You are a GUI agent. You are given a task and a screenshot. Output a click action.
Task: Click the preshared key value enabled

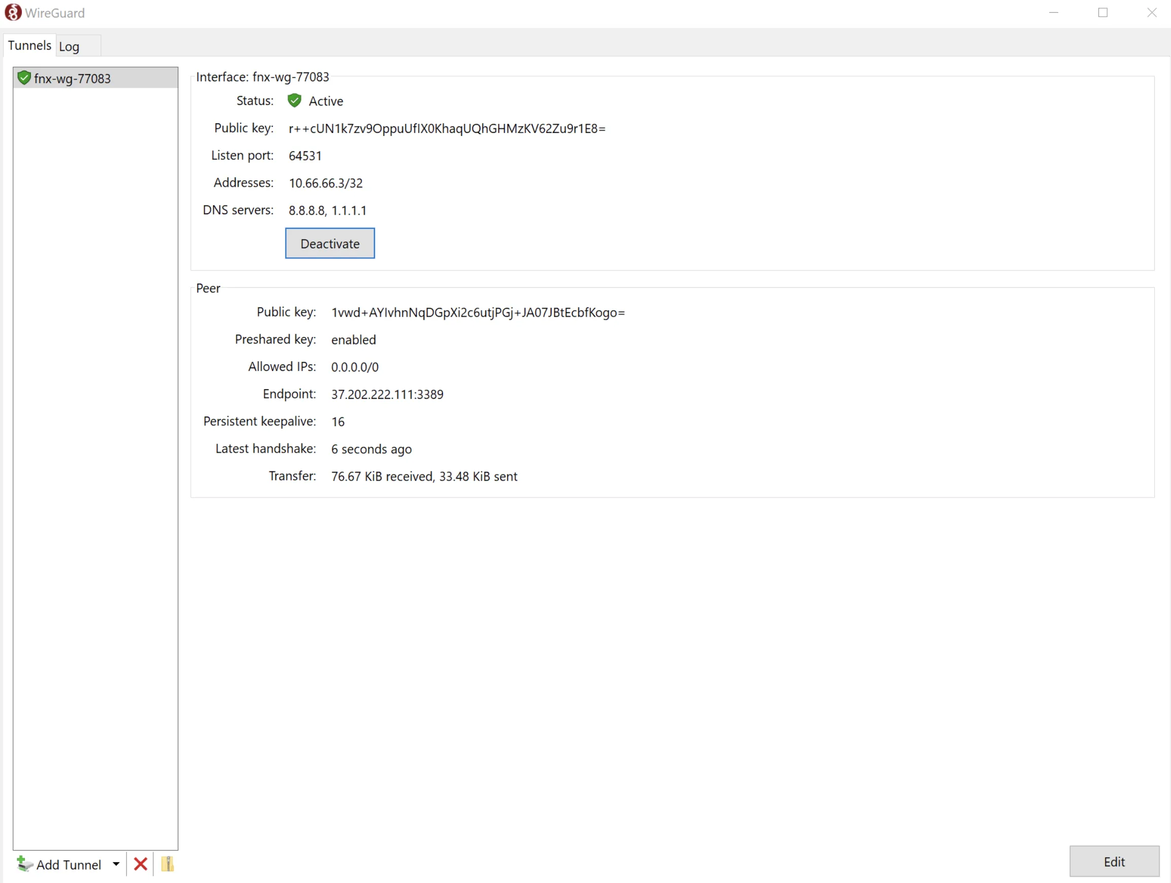pos(354,340)
